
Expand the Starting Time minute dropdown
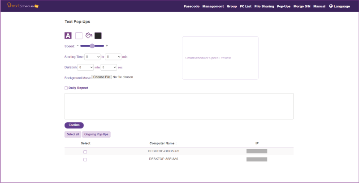coord(113,57)
